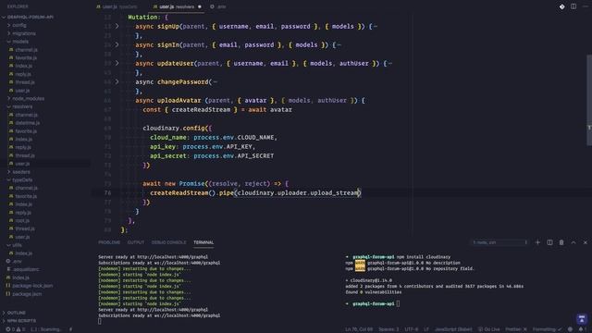Maximize the terminal panel with the up chevron

(x=573, y=242)
